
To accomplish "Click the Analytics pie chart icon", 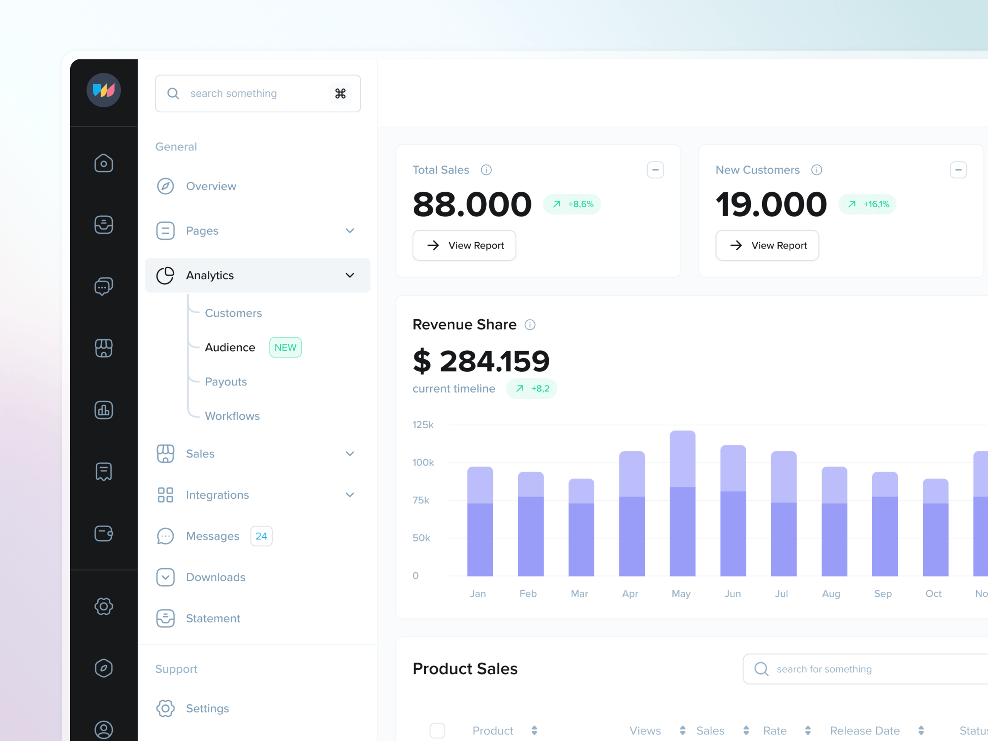I will [165, 275].
